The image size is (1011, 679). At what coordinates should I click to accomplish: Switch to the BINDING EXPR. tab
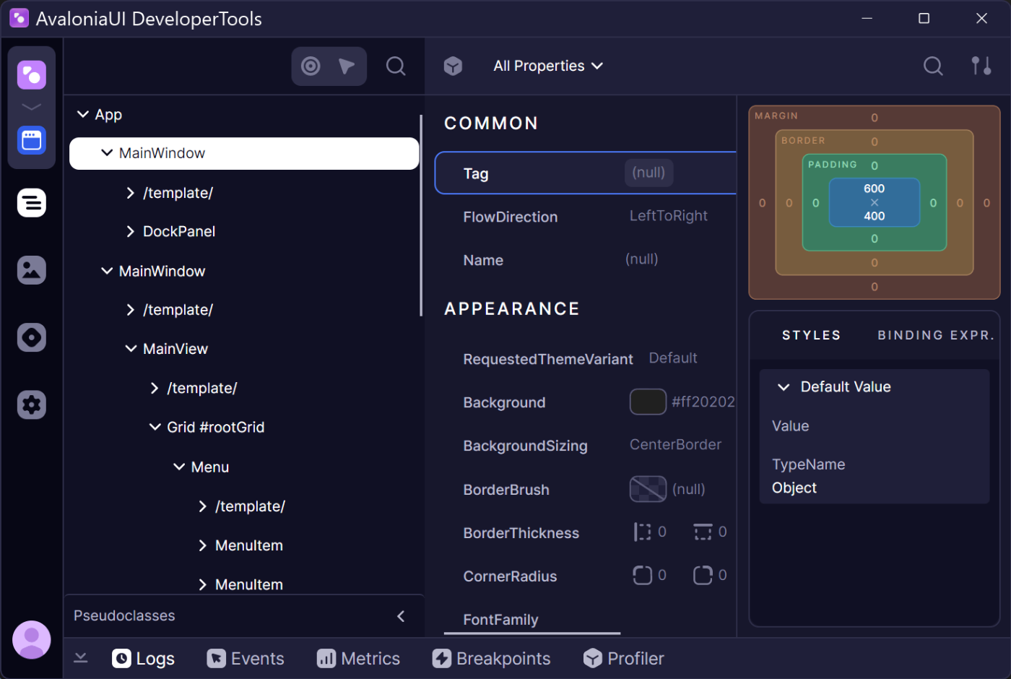936,335
